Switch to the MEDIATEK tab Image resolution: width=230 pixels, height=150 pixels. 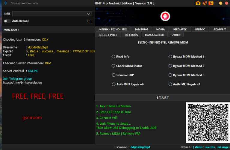[180, 29]
